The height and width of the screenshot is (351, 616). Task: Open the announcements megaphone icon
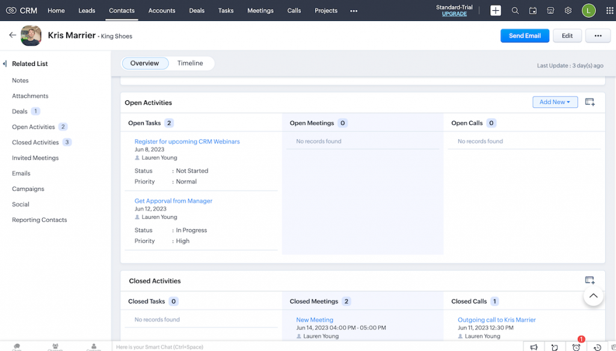534,347
